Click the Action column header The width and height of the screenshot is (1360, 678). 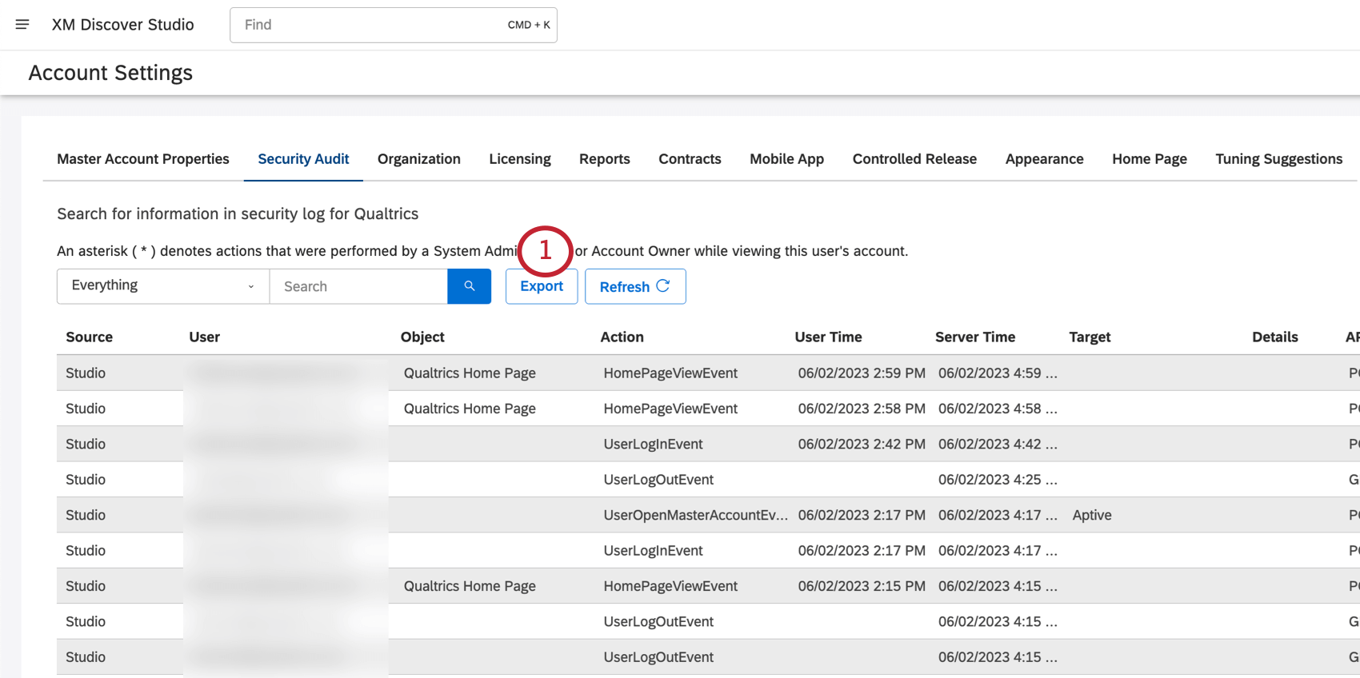click(x=622, y=337)
